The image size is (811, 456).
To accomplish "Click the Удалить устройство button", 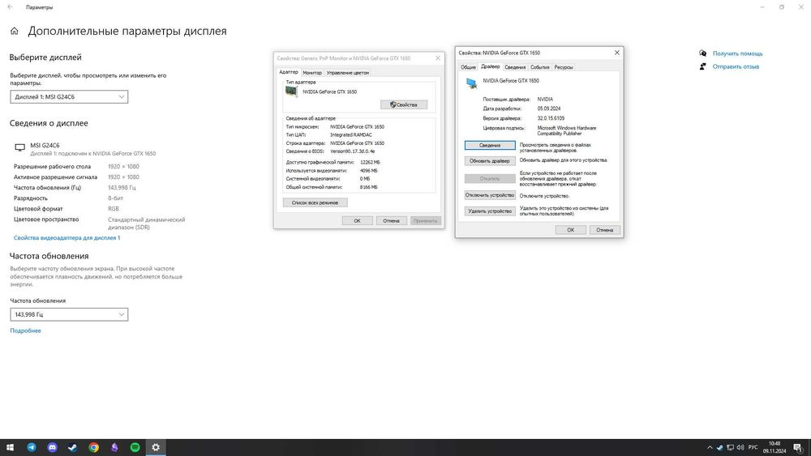I will pos(490,211).
